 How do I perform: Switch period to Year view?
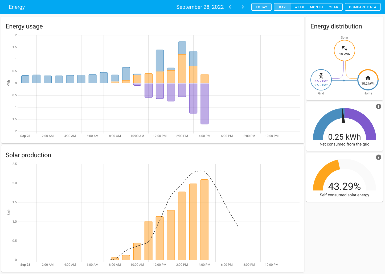click(333, 7)
